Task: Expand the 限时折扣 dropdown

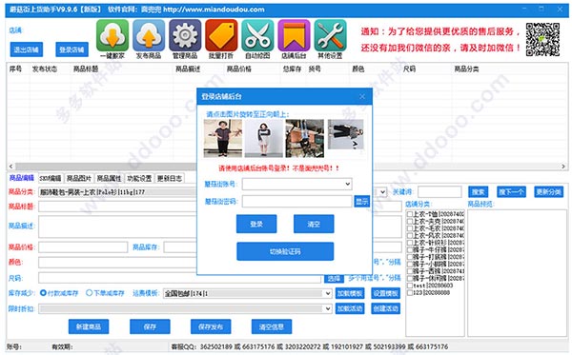Action: (x=328, y=308)
